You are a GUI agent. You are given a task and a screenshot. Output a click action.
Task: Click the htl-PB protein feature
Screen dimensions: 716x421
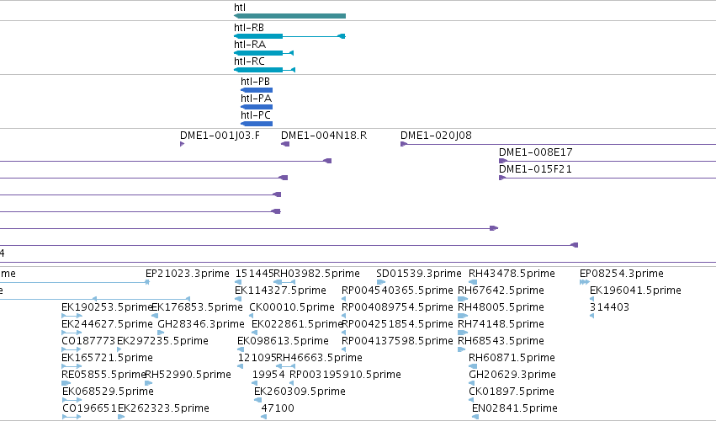[x=257, y=90]
